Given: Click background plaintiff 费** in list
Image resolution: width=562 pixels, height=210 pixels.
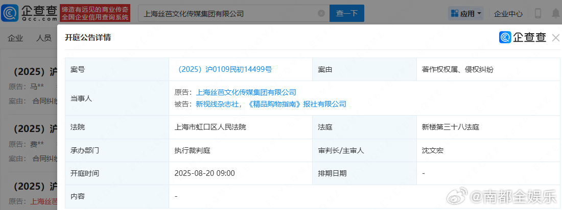Looking at the screenshot, I should coord(37,144).
